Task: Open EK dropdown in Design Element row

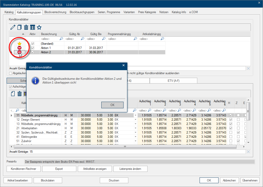Action: (135, 120)
